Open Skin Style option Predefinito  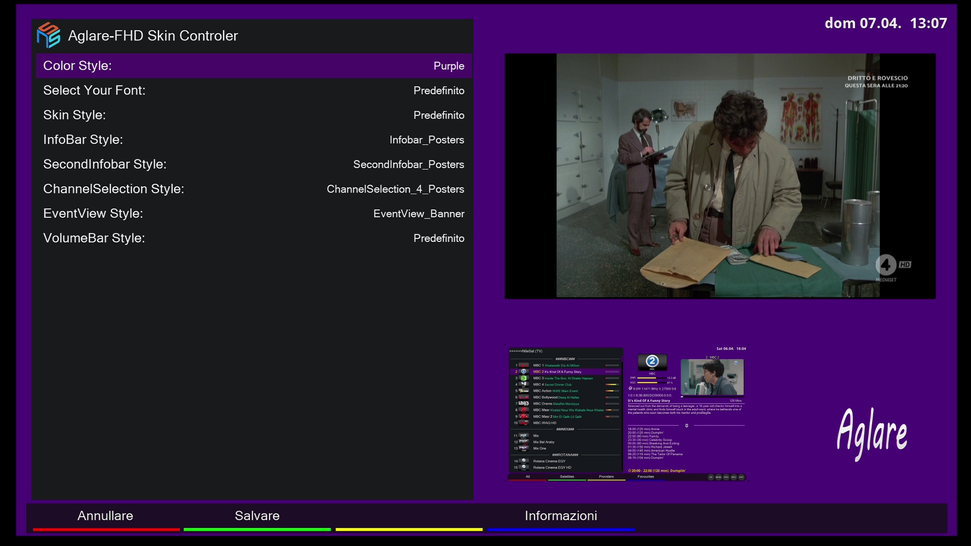pos(438,115)
